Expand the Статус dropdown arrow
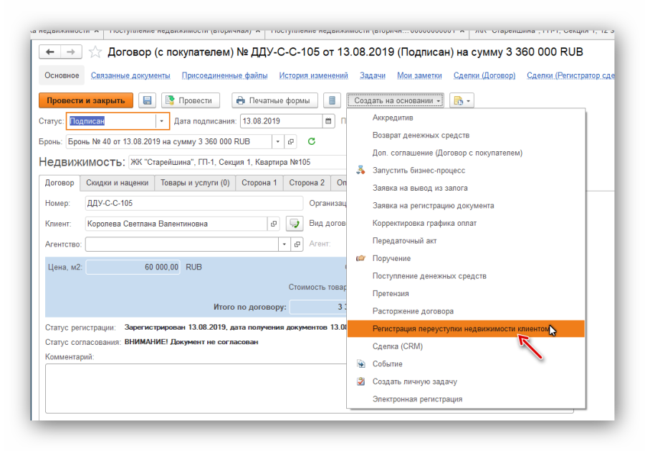Viewport: 645px width, 451px height. tap(162, 121)
